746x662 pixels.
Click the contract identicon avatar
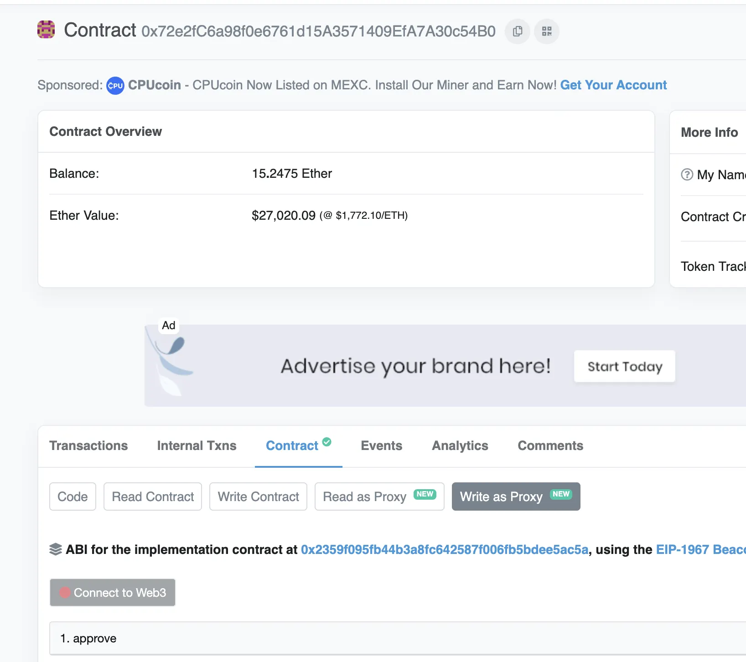click(x=46, y=30)
